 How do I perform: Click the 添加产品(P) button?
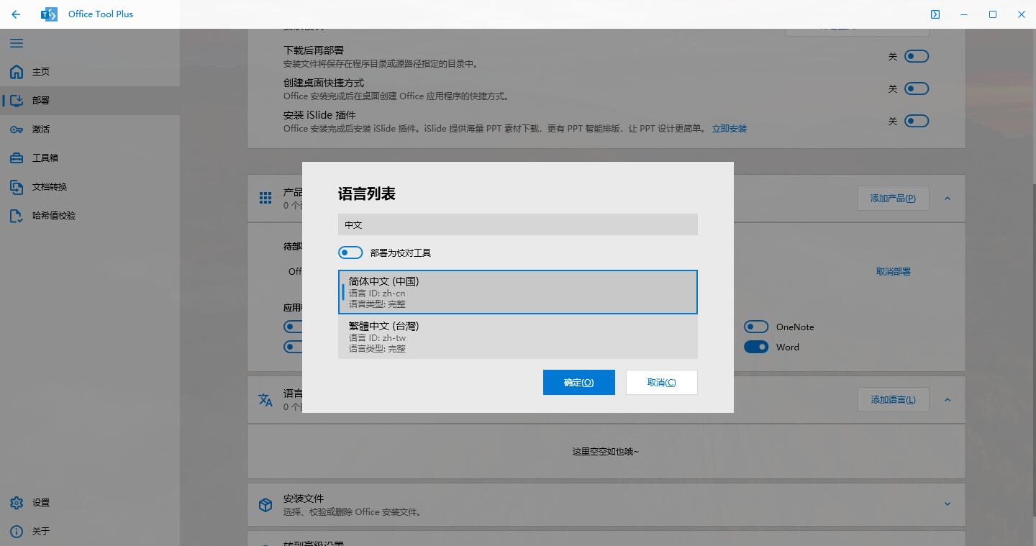pos(893,199)
